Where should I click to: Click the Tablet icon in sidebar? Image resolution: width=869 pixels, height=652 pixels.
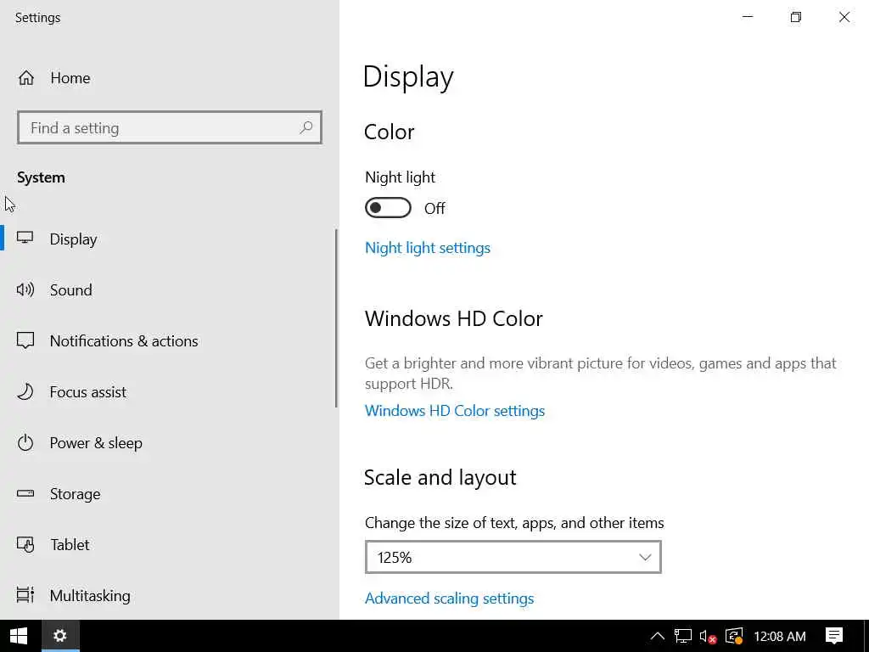[25, 544]
